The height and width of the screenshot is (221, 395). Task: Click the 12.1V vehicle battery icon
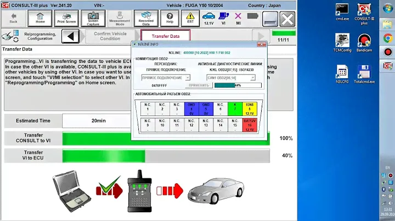pos(209,19)
